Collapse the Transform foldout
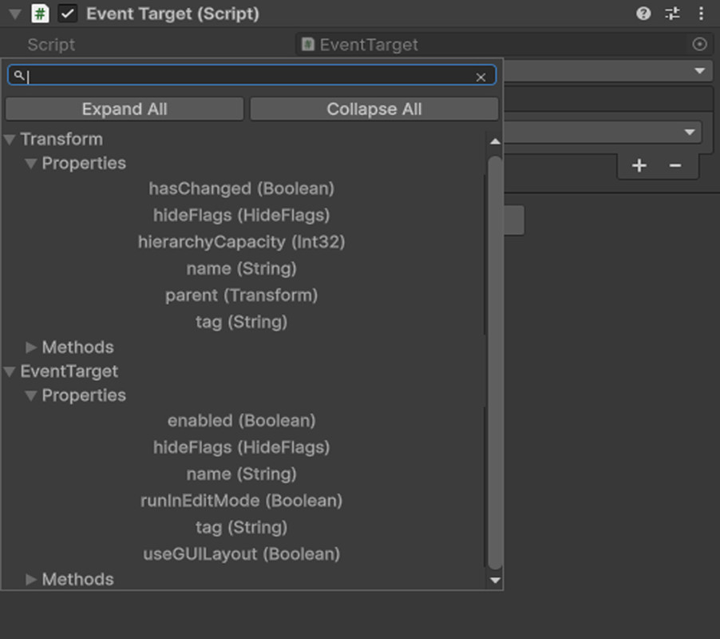The height and width of the screenshot is (639, 720). coord(10,139)
